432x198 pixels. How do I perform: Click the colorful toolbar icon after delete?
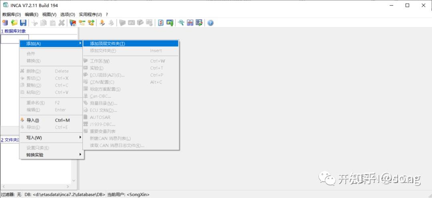pyautogui.click(x=73, y=23)
